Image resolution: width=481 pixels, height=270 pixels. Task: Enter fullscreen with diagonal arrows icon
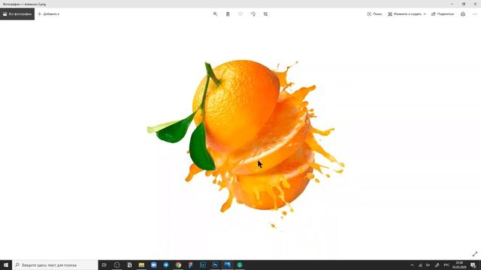[x=475, y=253]
